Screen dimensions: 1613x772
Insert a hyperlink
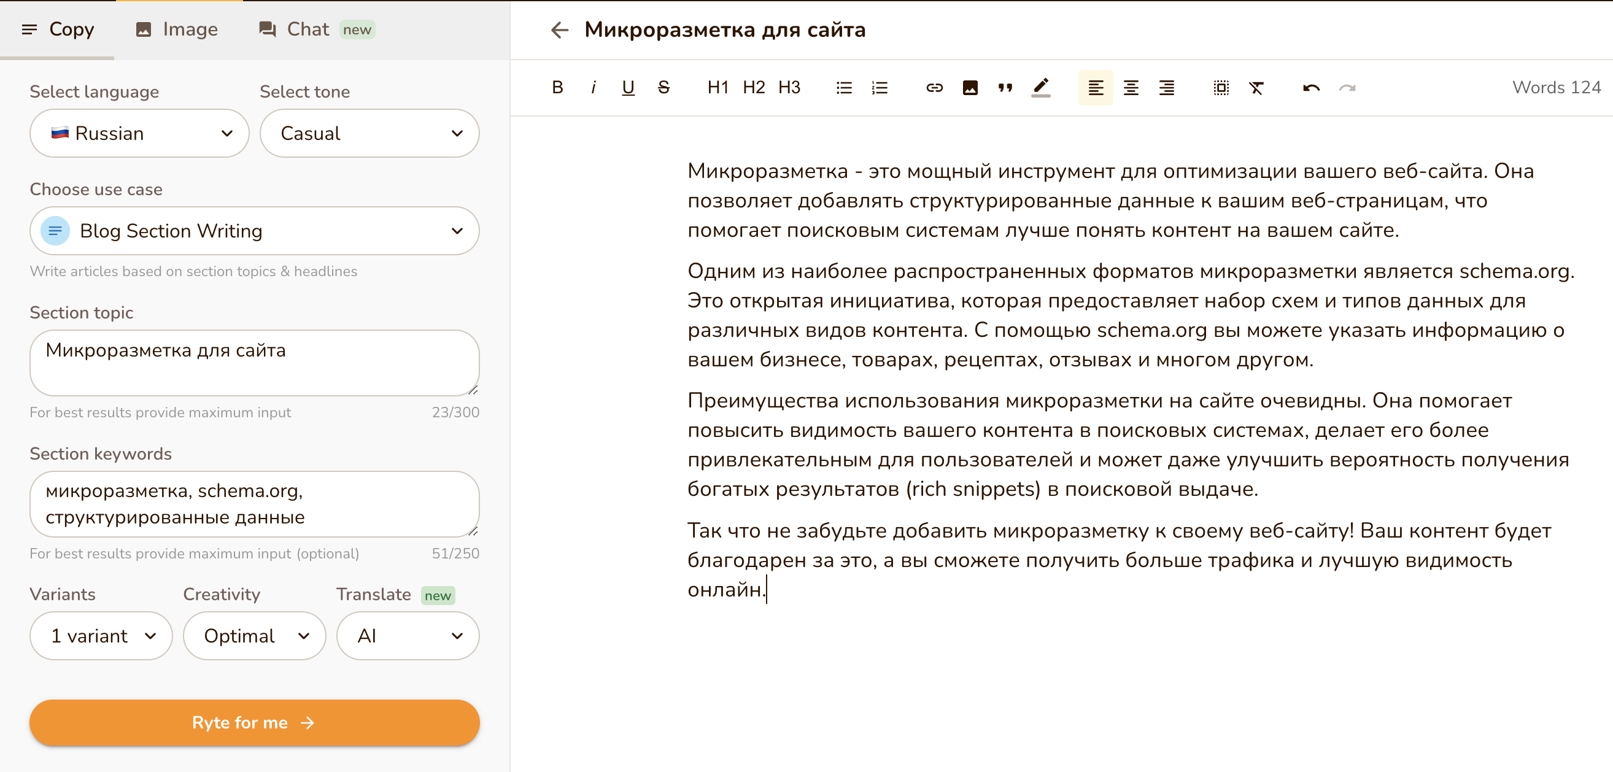point(934,88)
